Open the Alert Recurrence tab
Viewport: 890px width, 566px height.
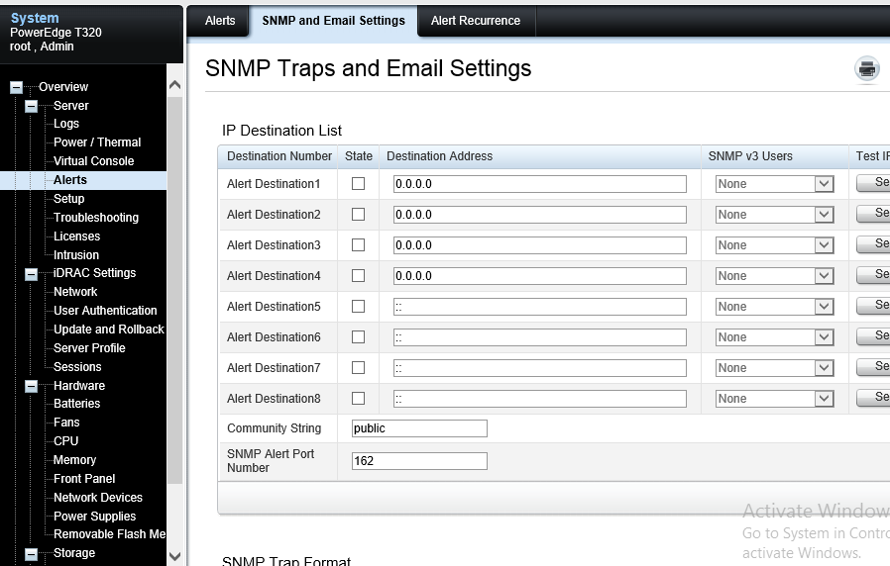pyautogui.click(x=475, y=21)
